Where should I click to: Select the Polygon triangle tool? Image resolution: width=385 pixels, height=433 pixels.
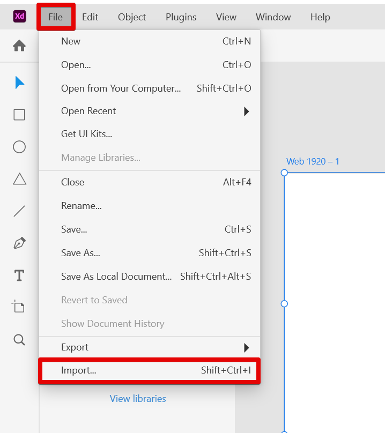[x=19, y=179]
